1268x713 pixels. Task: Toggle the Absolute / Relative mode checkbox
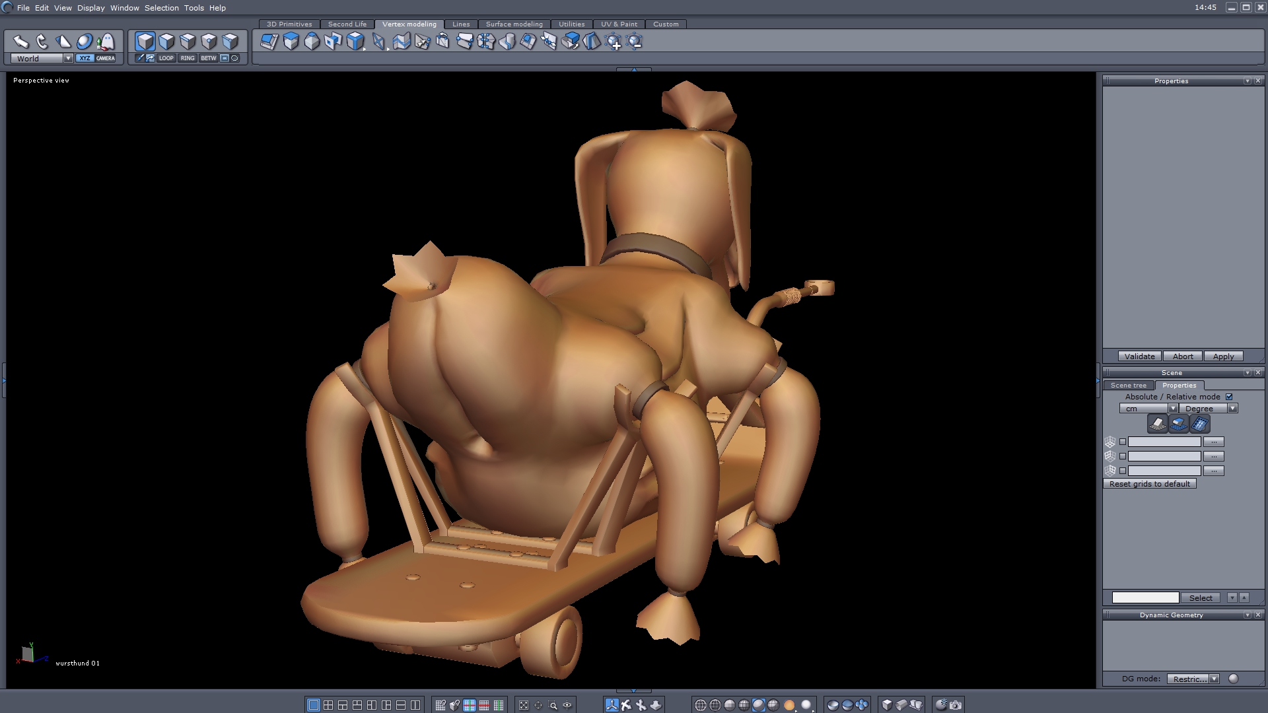pyautogui.click(x=1229, y=397)
